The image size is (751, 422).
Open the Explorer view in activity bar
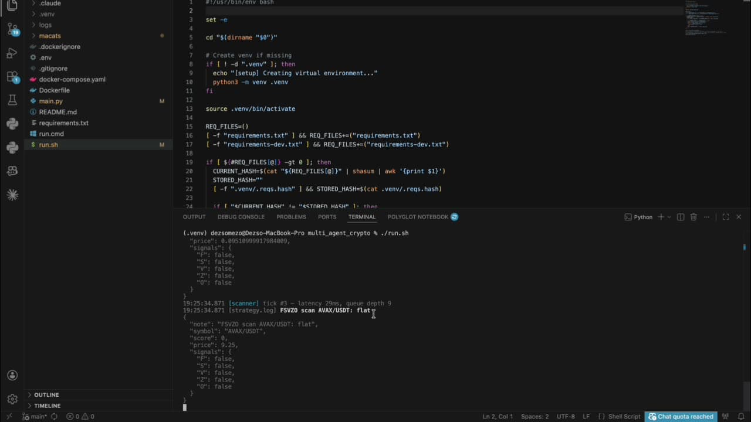point(12,5)
